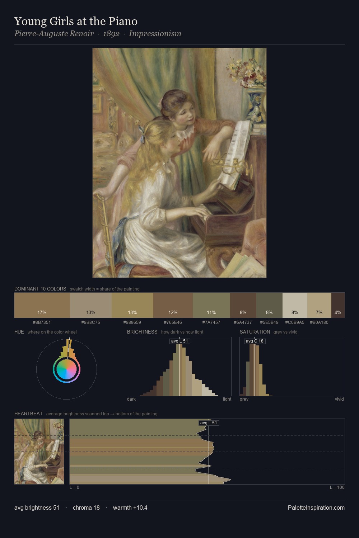Click the 'light' axis label
The image size is (359, 538).
227,399
